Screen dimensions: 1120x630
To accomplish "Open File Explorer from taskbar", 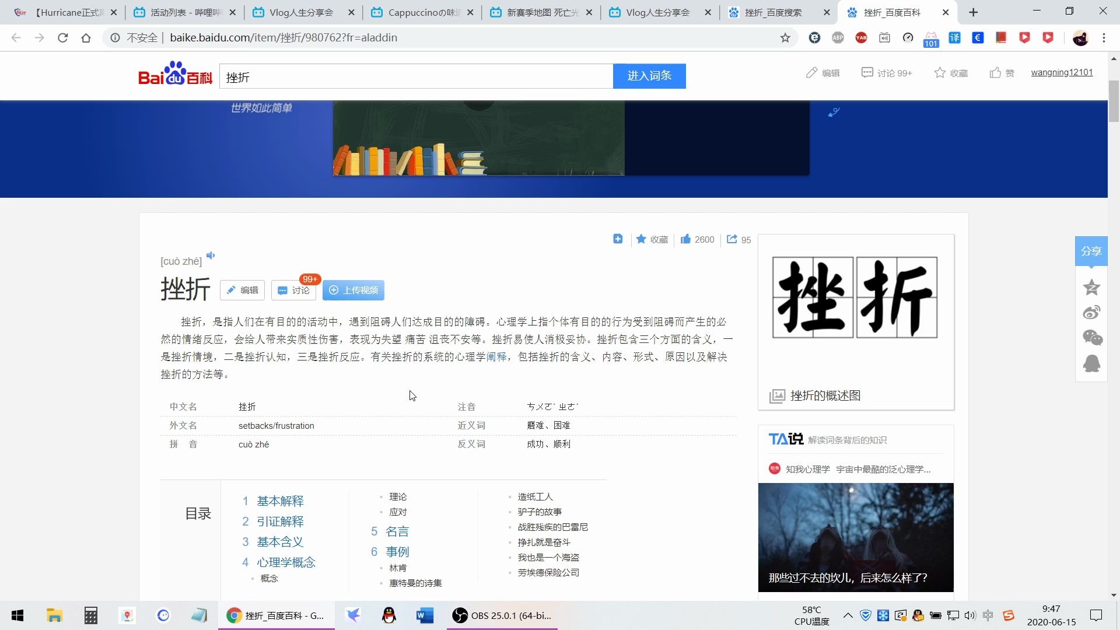I will click(54, 615).
